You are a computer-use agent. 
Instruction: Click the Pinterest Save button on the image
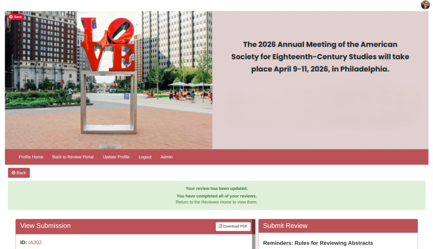click(x=16, y=17)
